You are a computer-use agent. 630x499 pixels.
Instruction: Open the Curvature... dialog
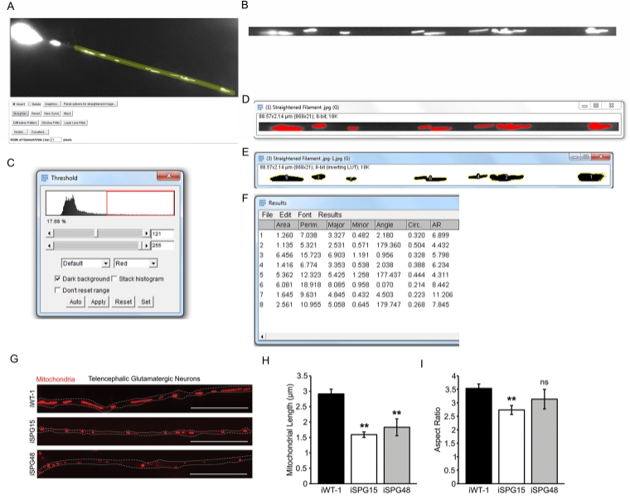tap(38, 132)
